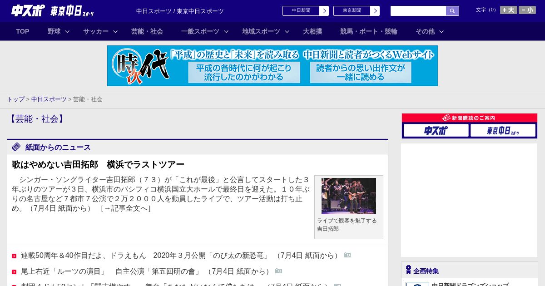The width and height of the screenshot is (545, 286).
Task: Go to 中日スポーツ breadcrumb link
Action: coord(49,99)
